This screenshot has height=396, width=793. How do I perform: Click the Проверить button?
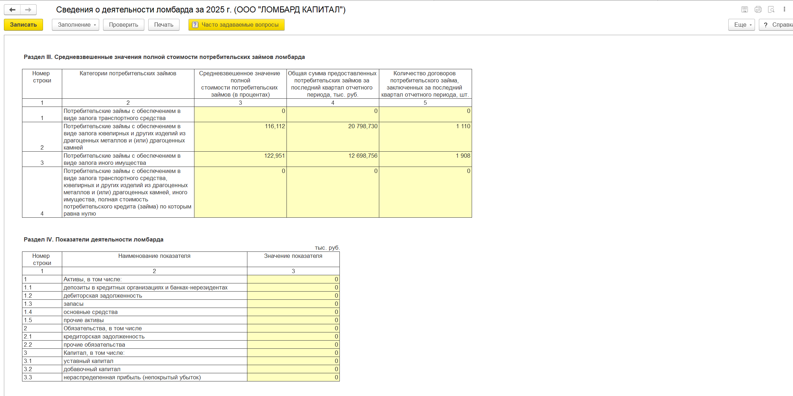click(x=123, y=25)
